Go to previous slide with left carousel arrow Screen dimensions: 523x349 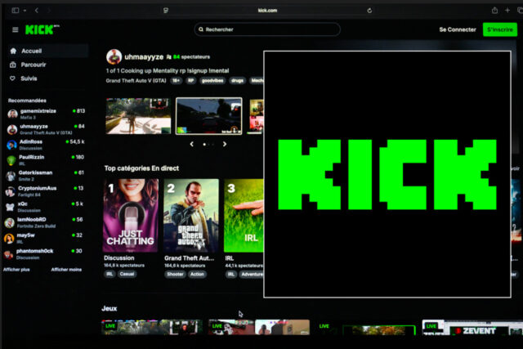(192, 144)
